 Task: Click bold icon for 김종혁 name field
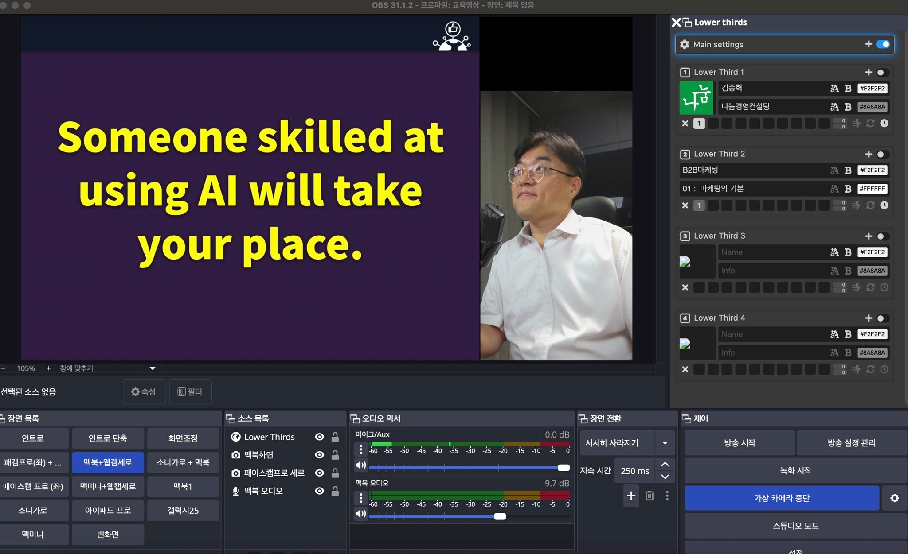848,88
